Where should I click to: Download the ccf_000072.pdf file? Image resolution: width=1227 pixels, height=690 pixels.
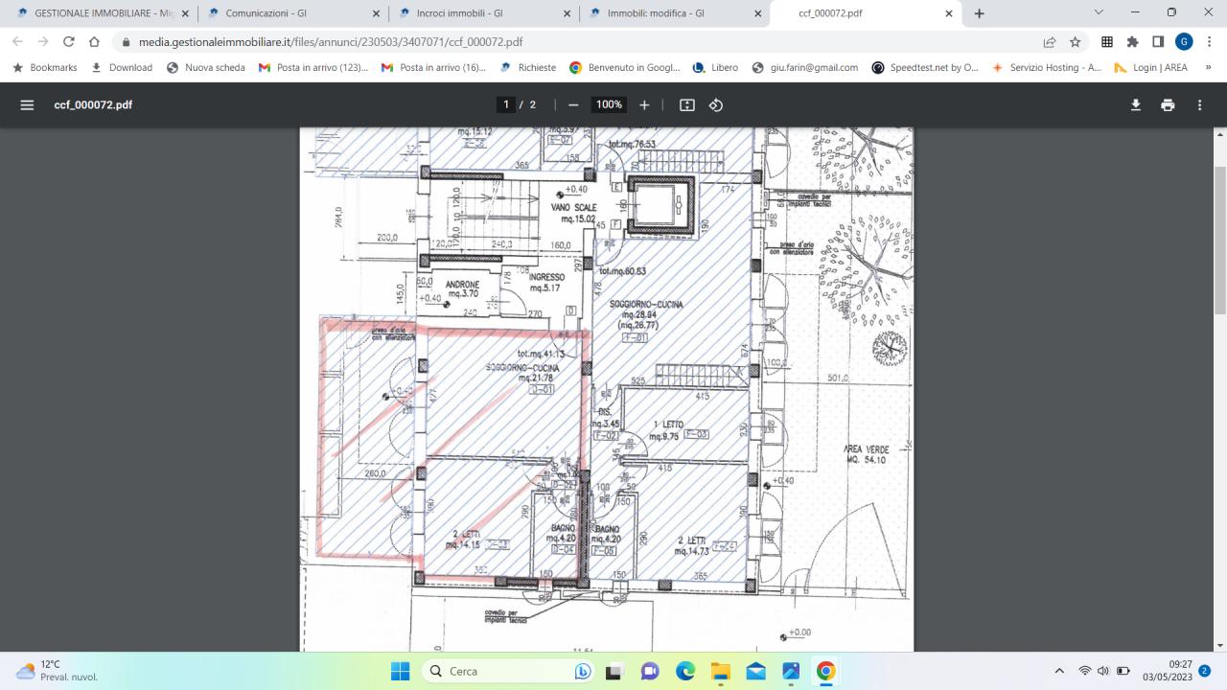click(1135, 104)
